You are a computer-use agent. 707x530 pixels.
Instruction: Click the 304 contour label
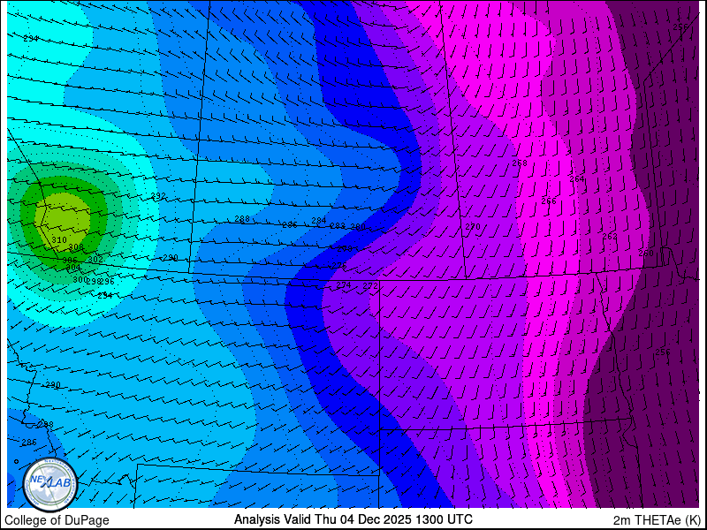[x=73, y=268]
